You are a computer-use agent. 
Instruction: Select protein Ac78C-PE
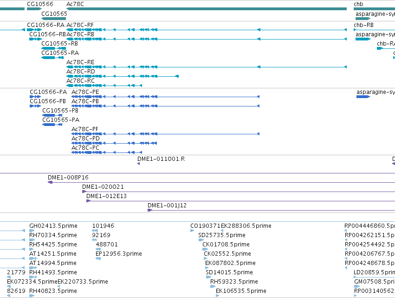[x=166, y=97]
